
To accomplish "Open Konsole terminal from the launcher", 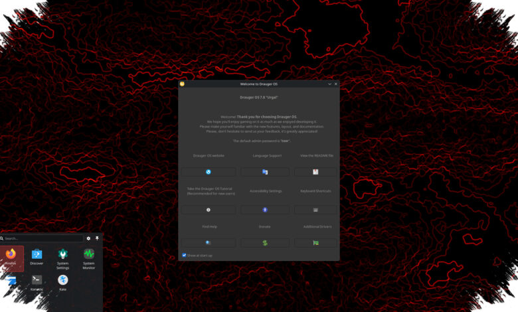I will click(x=37, y=283).
